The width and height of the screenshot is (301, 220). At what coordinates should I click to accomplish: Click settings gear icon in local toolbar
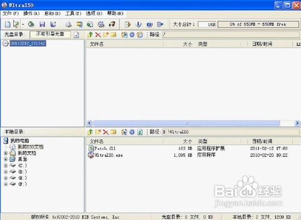132,132
